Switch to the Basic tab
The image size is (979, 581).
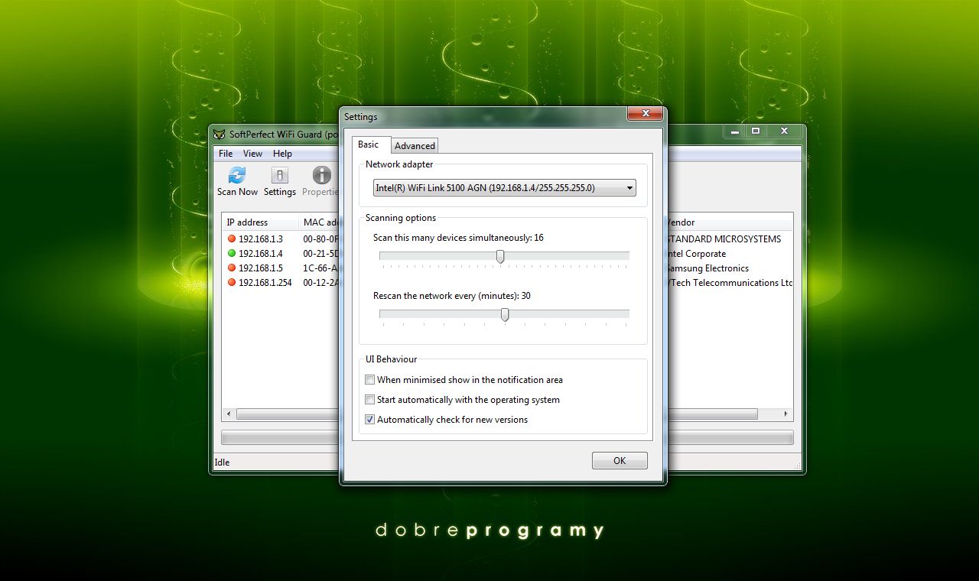pyautogui.click(x=371, y=144)
